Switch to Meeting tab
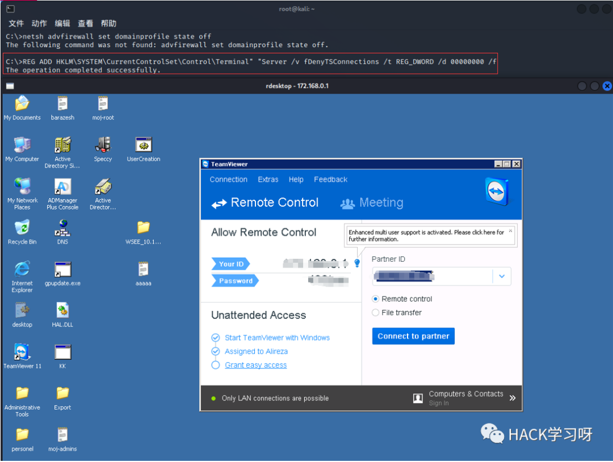The width and height of the screenshot is (613, 462). [372, 203]
